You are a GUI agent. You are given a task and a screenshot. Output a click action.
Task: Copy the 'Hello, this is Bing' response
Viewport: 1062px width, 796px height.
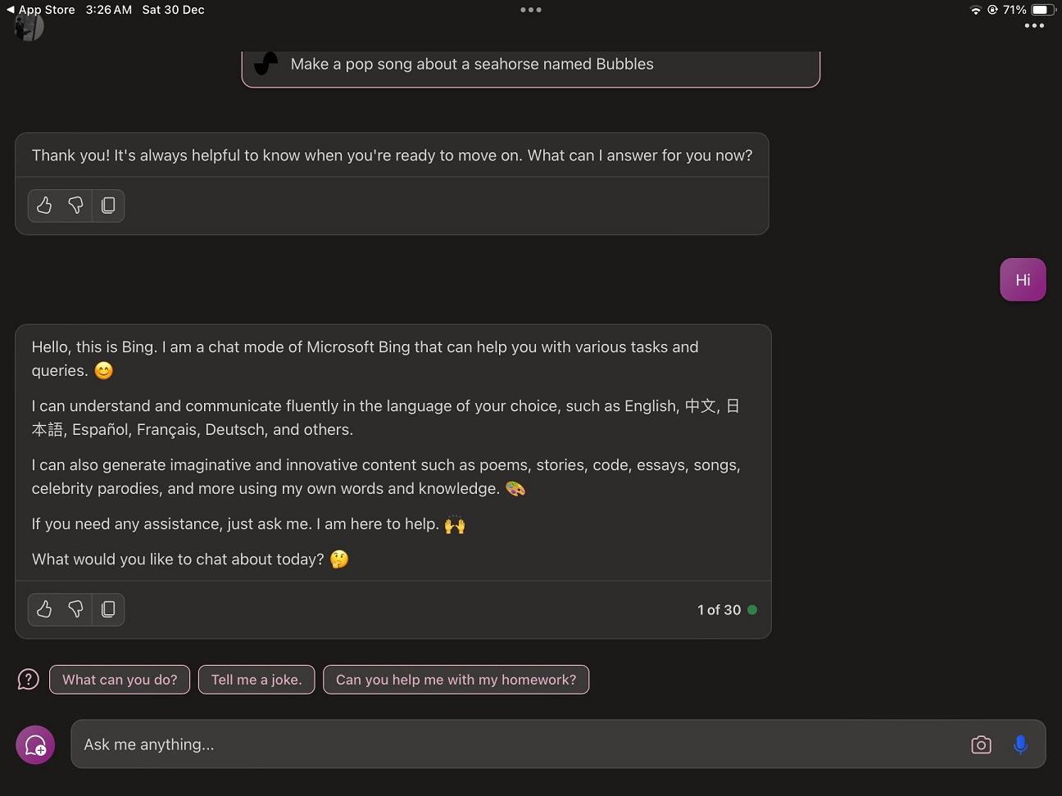(x=107, y=609)
